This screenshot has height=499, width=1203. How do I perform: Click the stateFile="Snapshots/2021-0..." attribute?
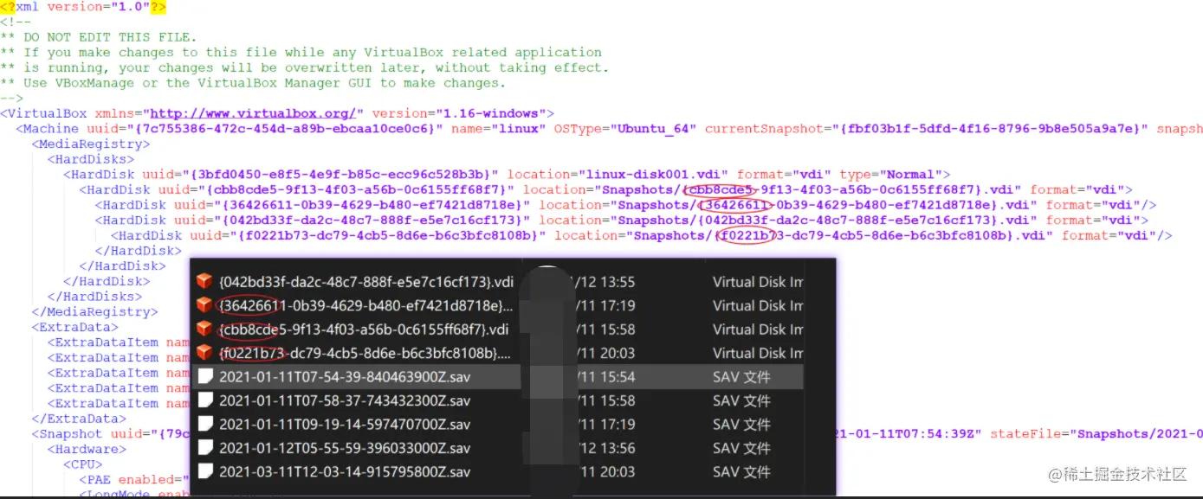point(1096,433)
